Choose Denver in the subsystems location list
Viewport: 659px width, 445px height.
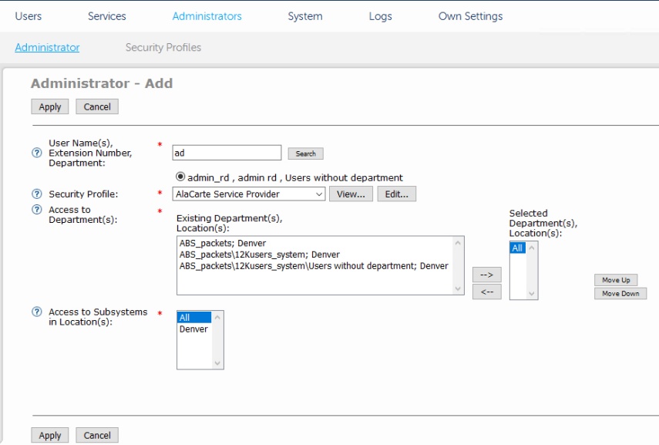(193, 329)
